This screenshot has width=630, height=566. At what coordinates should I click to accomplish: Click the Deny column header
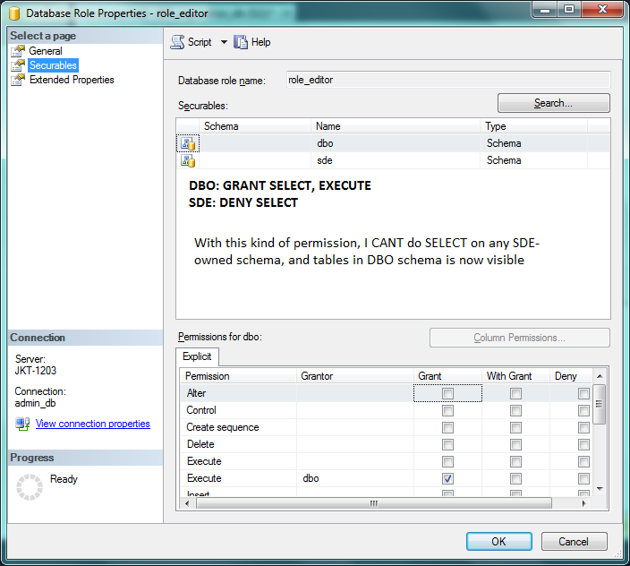(571, 376)
